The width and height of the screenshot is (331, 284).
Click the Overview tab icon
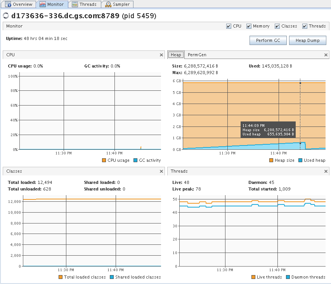pos(8,4)
